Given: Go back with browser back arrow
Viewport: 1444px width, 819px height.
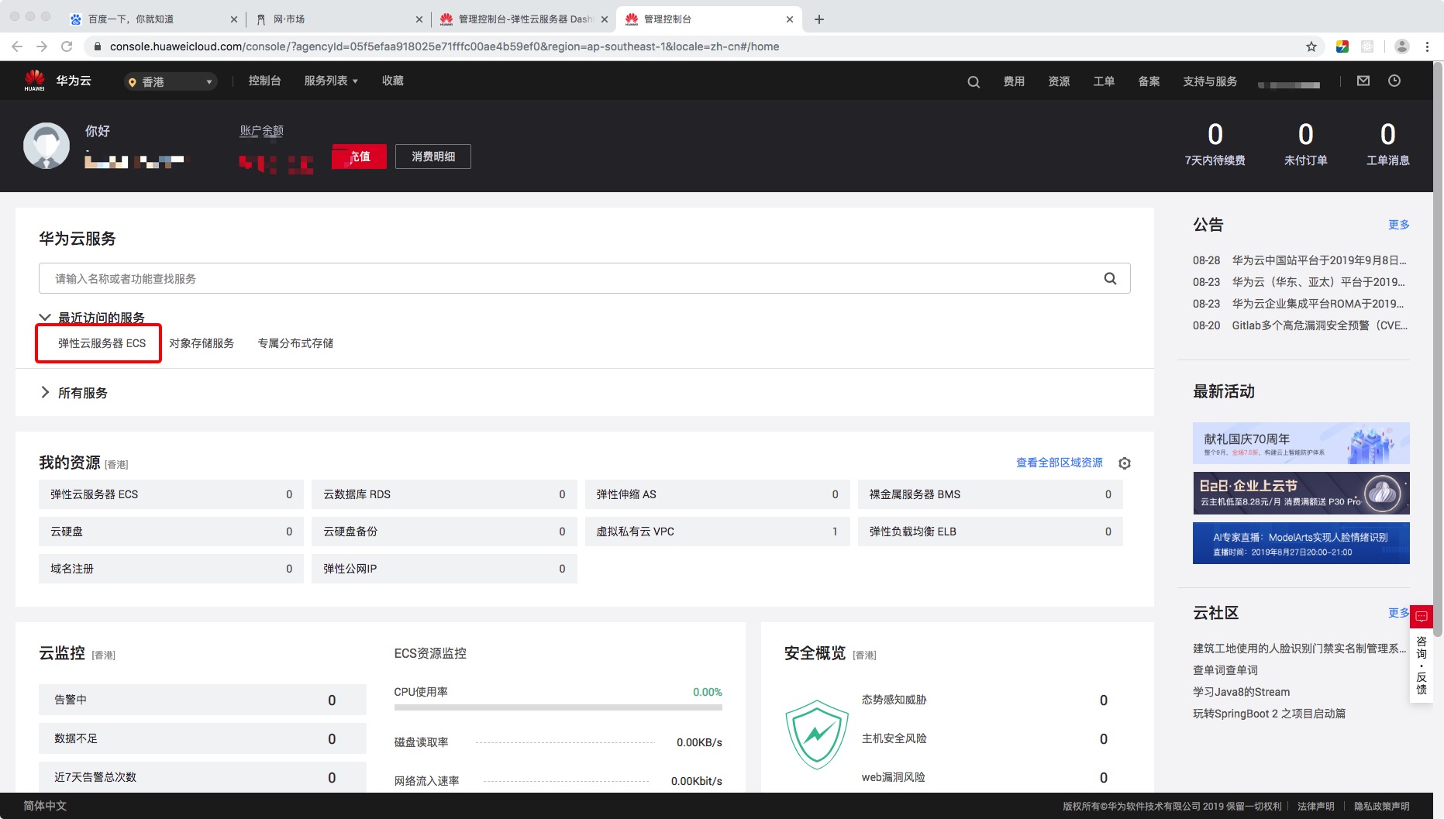Looking at the screenshot, I should (17, 46).
